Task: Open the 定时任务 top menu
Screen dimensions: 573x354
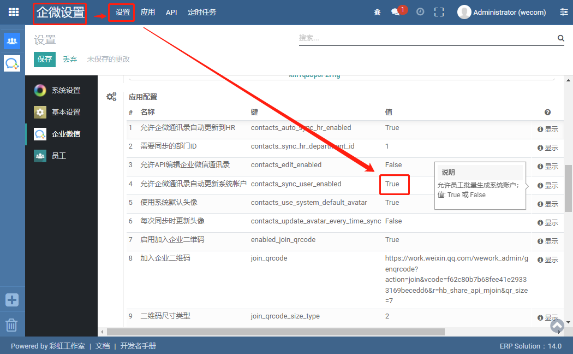Action: [202, 12]
